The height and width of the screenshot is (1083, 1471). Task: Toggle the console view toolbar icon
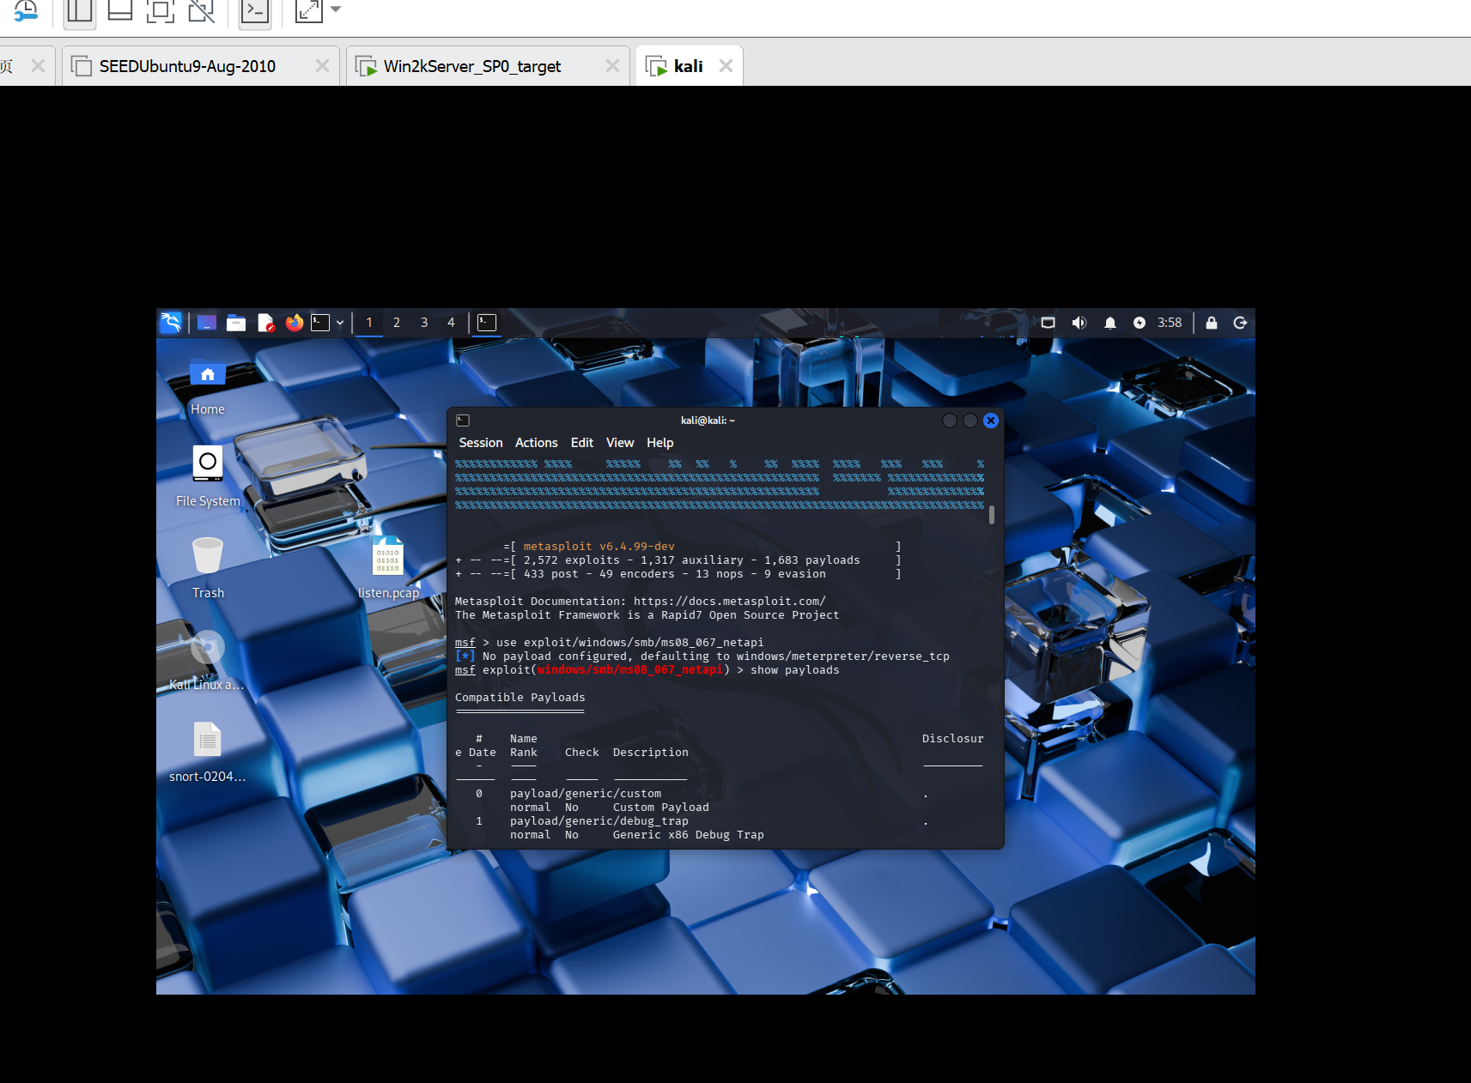coord(255,10)
